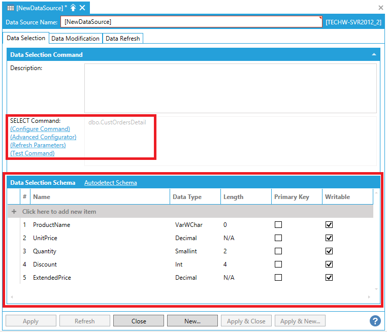The image size is (387, 332).
Task: Close the NewDataSource document tab
Action: coord(82,8)
